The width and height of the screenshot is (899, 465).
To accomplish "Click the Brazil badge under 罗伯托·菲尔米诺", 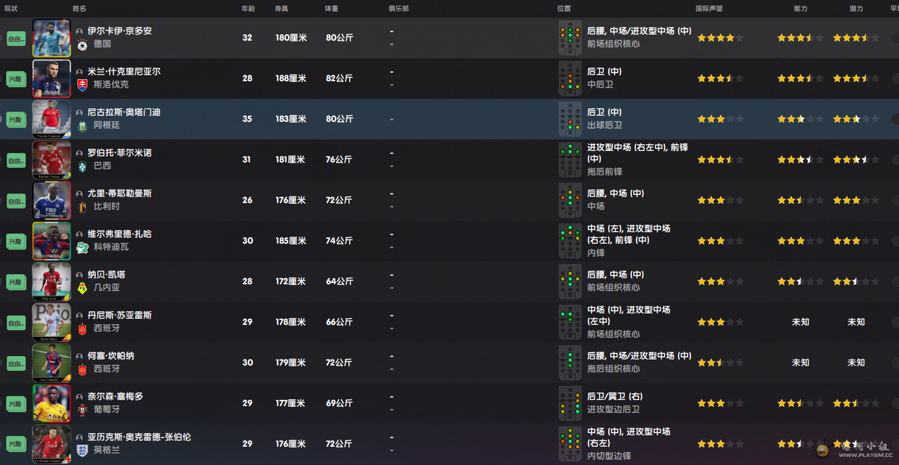I will (x=82, y=166).
